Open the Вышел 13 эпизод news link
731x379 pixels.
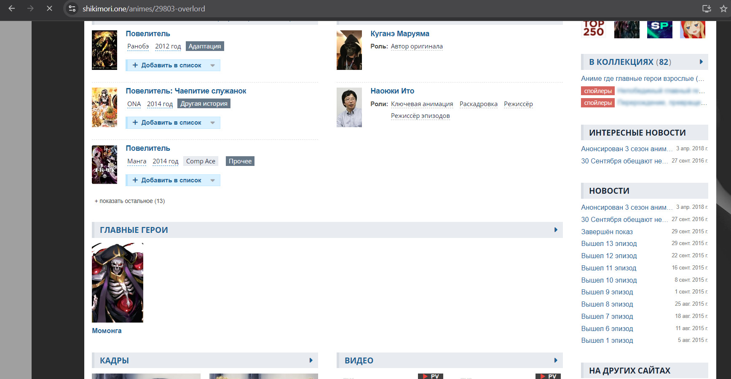[x=609, y=244]
